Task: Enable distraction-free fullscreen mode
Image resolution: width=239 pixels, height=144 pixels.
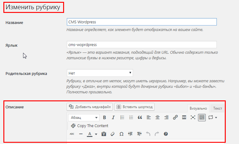Action: 193,117
